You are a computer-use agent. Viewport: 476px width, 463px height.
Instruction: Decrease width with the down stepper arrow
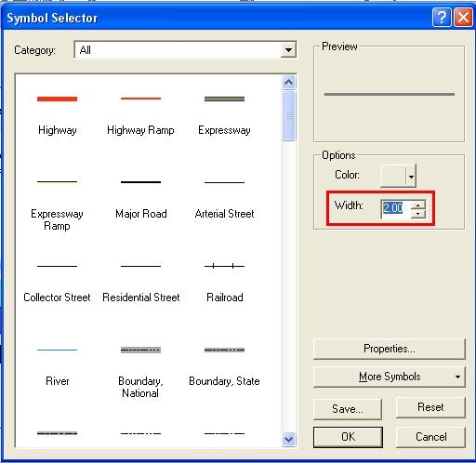(418, 214)
